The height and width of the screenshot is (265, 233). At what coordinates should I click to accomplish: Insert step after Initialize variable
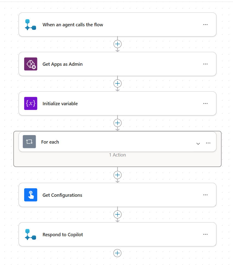(x=118, y=123)
